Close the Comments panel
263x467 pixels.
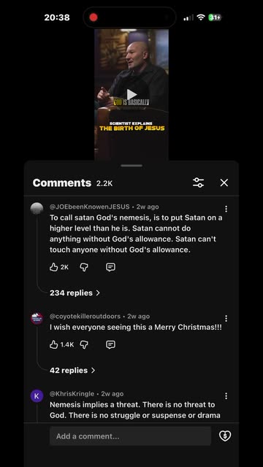click(x=224, y=182)
